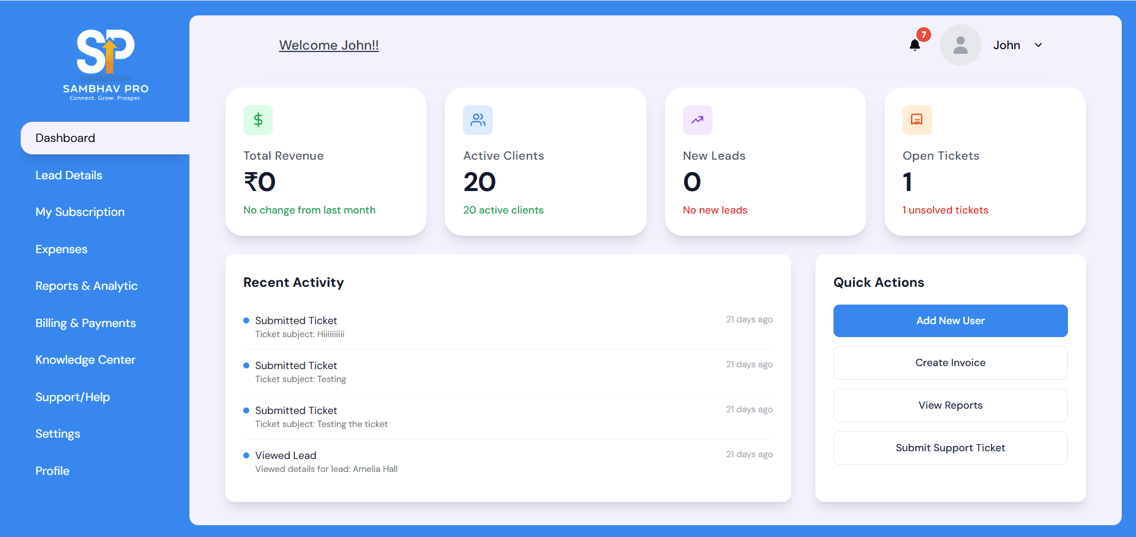1136x537 pixels.
Task: Click the blue dot next to Viewed Lead
Action: 246,455
